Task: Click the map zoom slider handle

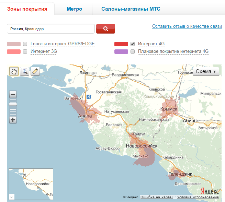Action: pos(13,104)
